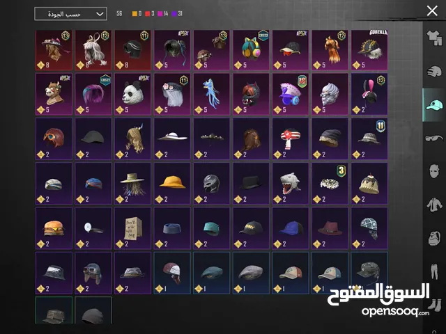The image size is (446, 334).
Task: Select the camo headset cap
Action: coord(369,273)
